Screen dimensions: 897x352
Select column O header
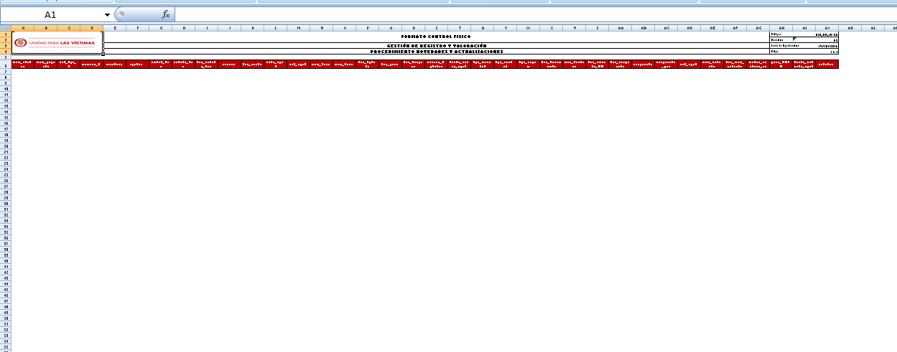coord(345,28)
